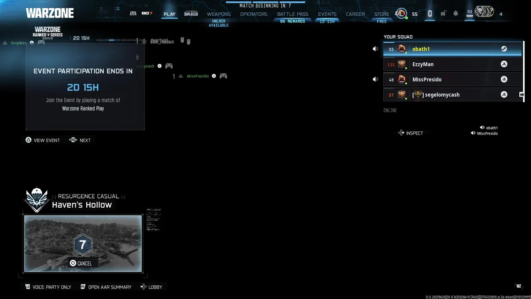Open the party members avatar cluster

pos(484,12)
